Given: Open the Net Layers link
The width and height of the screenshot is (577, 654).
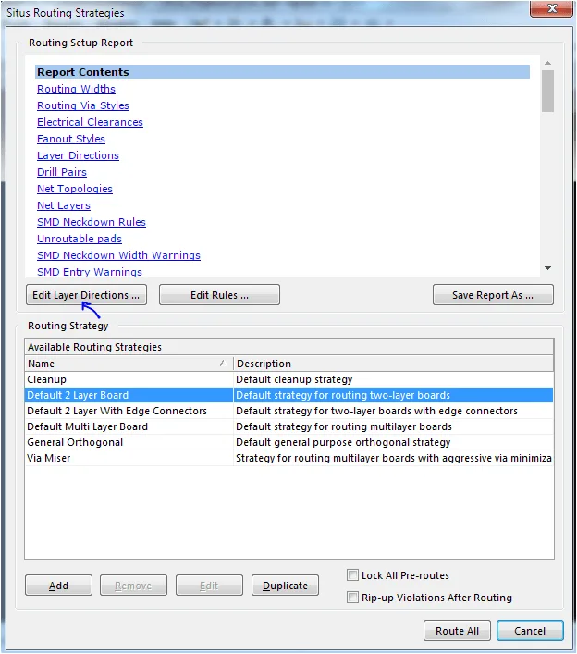Looking at the screenshot, I should tap(64, 205).
